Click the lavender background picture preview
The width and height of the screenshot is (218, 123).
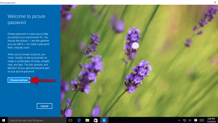coord(139,61)
